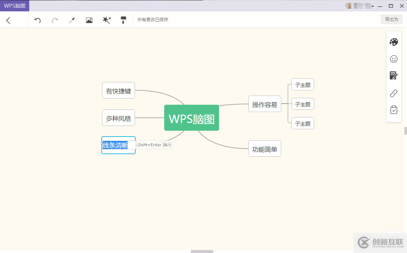Open the magic wand beautify tool
The height and width of the screenshot is (253, 407).
click(107, 20)
